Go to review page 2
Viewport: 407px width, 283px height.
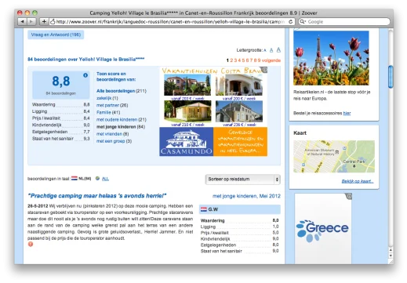pos(231,60)
